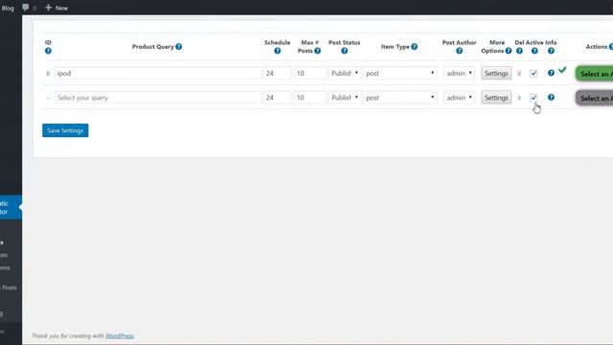Toggle Active checkbox in the new rule row
The image size is (613, 345).
click(534, 98)
